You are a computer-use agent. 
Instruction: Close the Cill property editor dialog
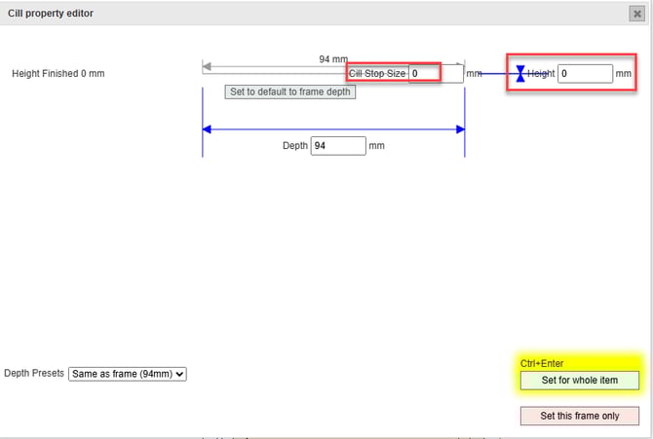point(636,14)
